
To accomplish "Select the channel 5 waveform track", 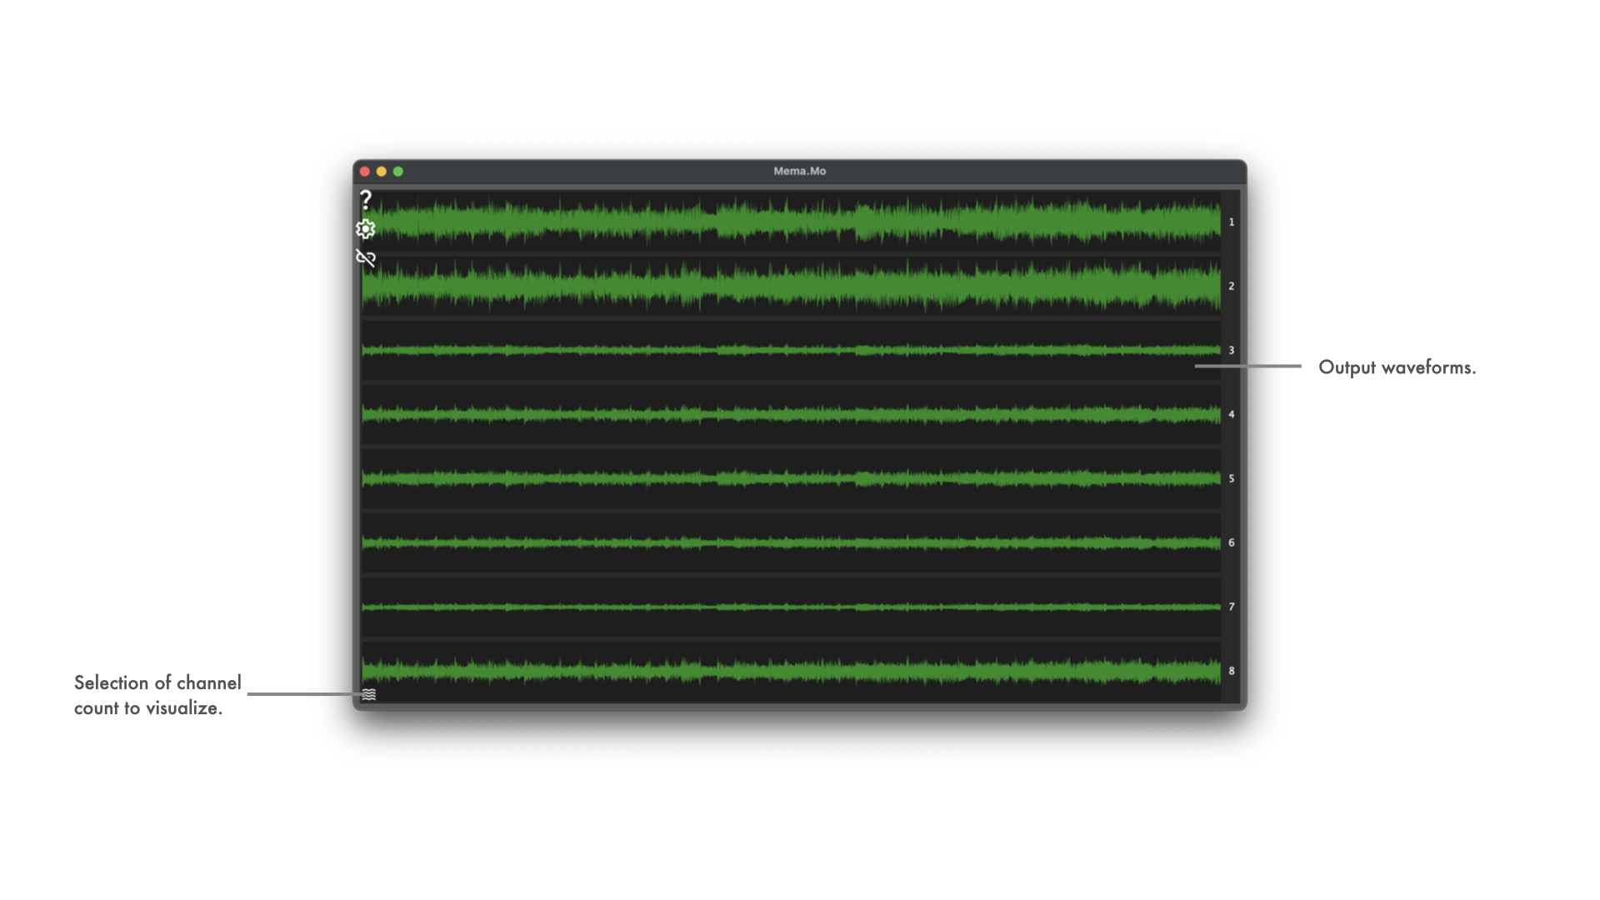I will (x=792, y=478).
